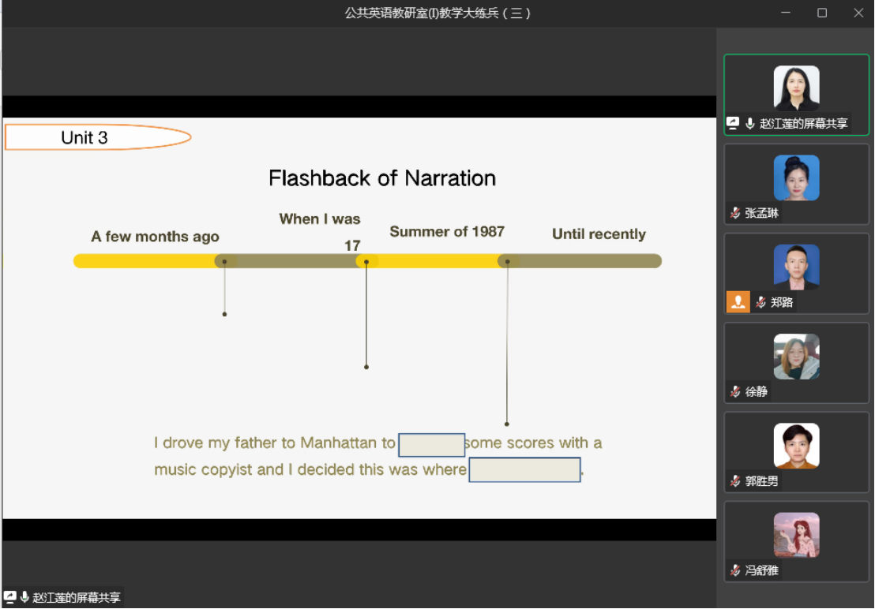Maximize the meeting window
Screen dimensions: 875x609
pyautogui.click(x=822, y=13)
